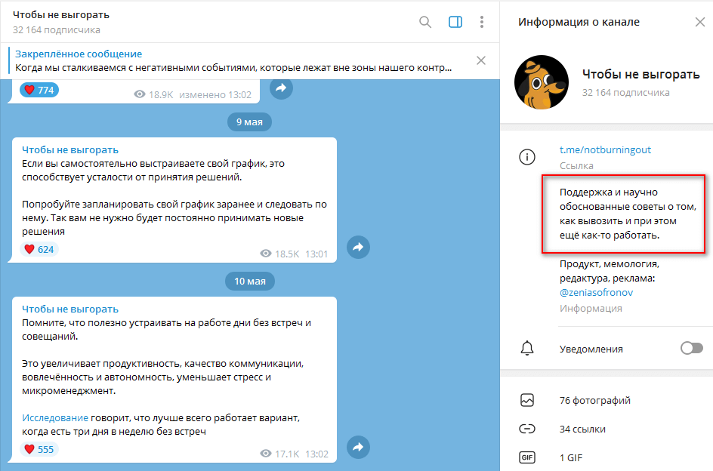Open the channel avatar picture

coord(542,81)
